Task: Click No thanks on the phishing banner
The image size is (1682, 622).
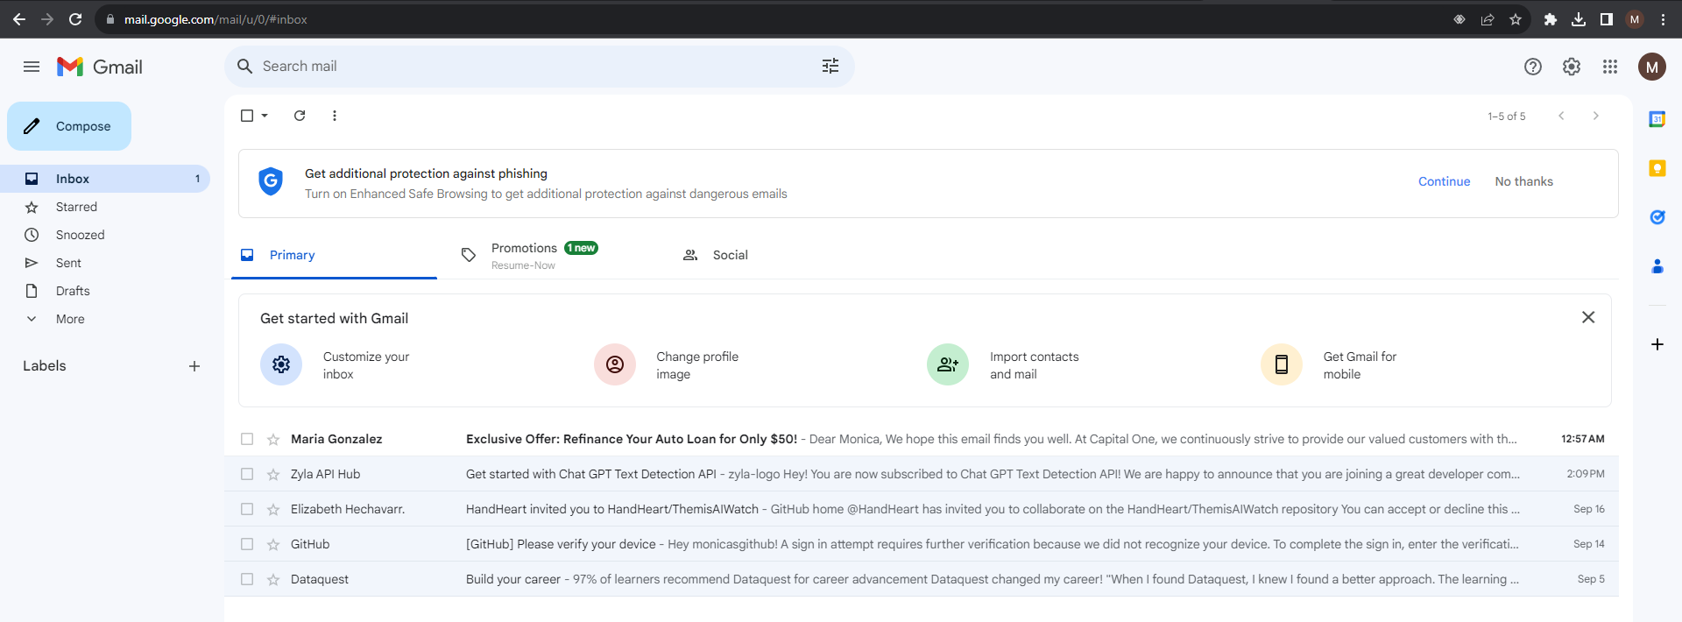Action: coord(1523,181)
